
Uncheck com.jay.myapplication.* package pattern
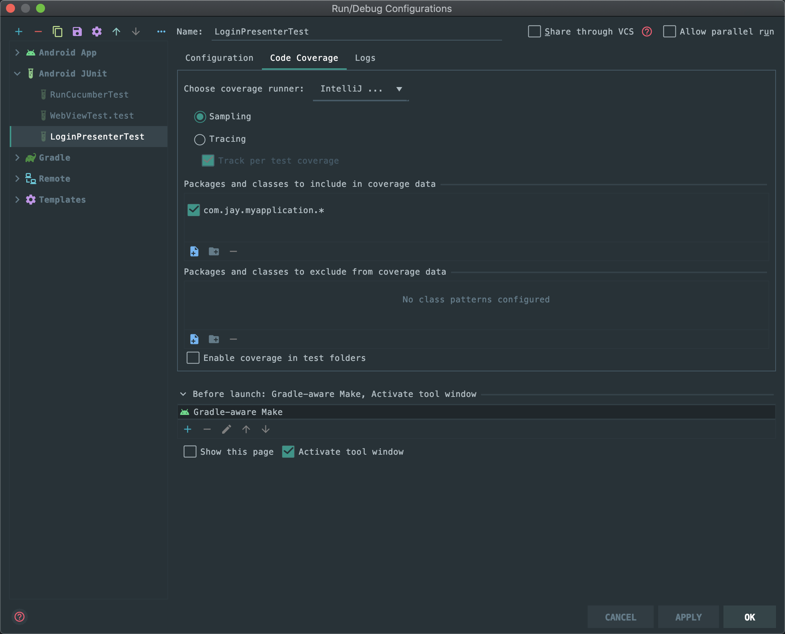[x=194, y=210]
